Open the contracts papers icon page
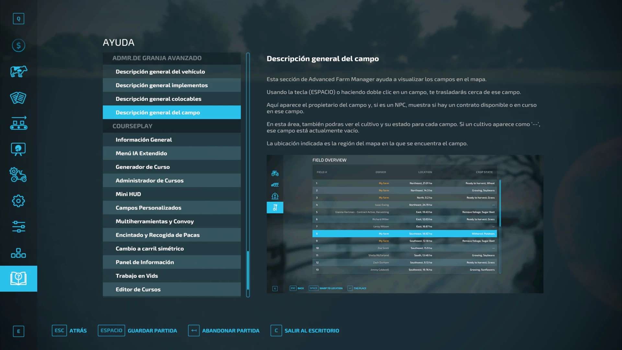The height and width of the screenshot is (350, 622). point(18,98)
